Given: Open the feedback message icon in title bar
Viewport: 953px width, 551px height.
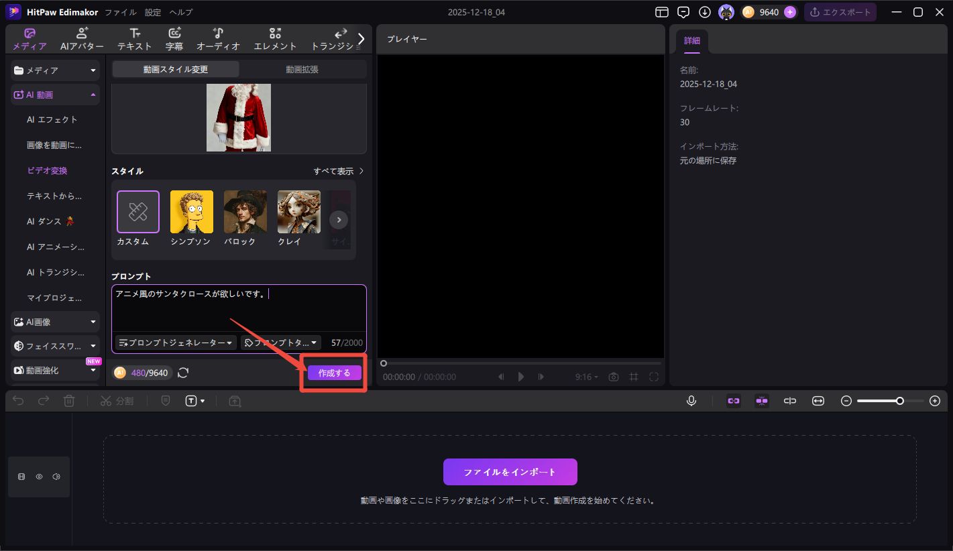Looking at the screenshot, I should [x=683, y=12].
